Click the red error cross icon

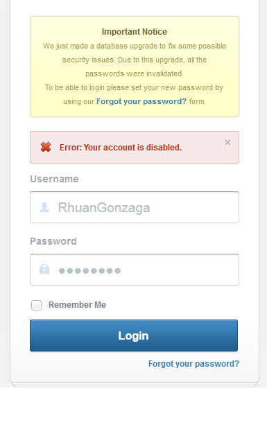coord(46,147)
